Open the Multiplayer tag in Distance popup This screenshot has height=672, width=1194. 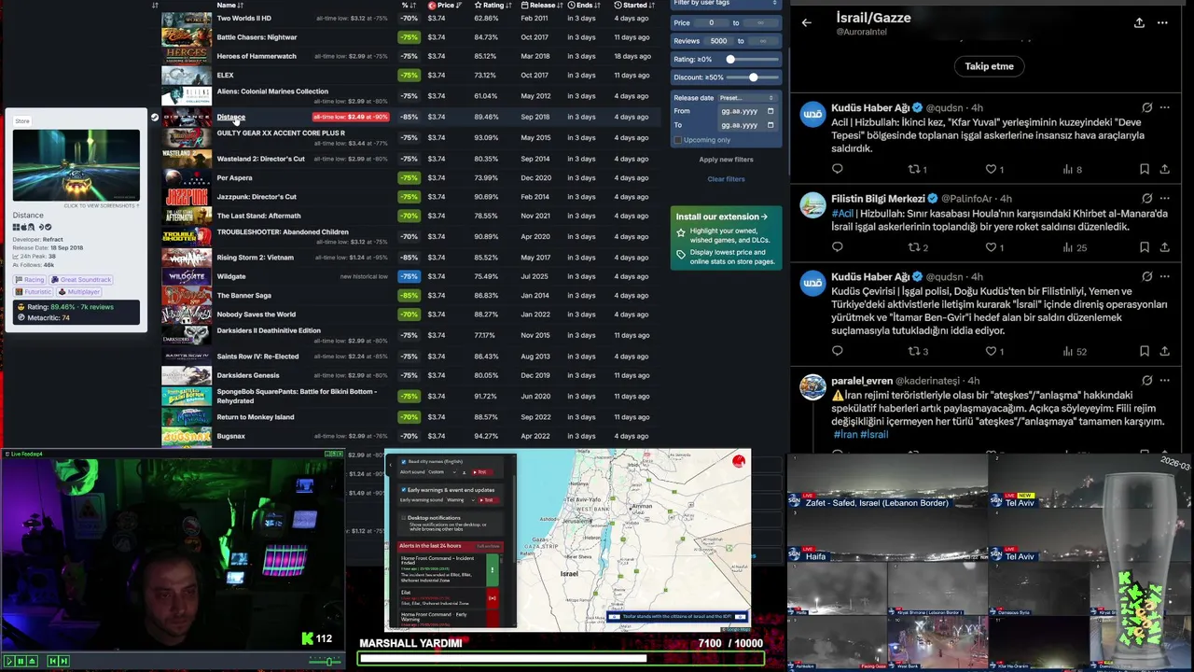pos(77,292)
